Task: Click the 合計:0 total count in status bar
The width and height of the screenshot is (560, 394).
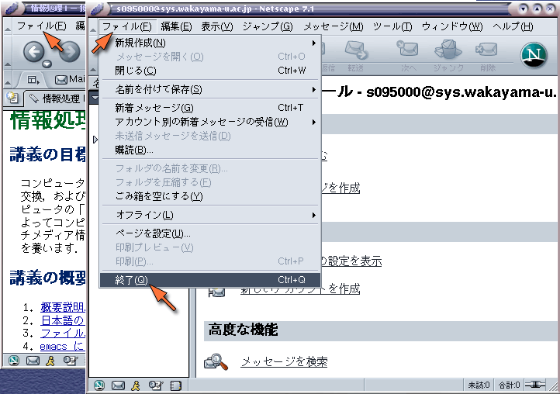Action: [x=509, y=385]
